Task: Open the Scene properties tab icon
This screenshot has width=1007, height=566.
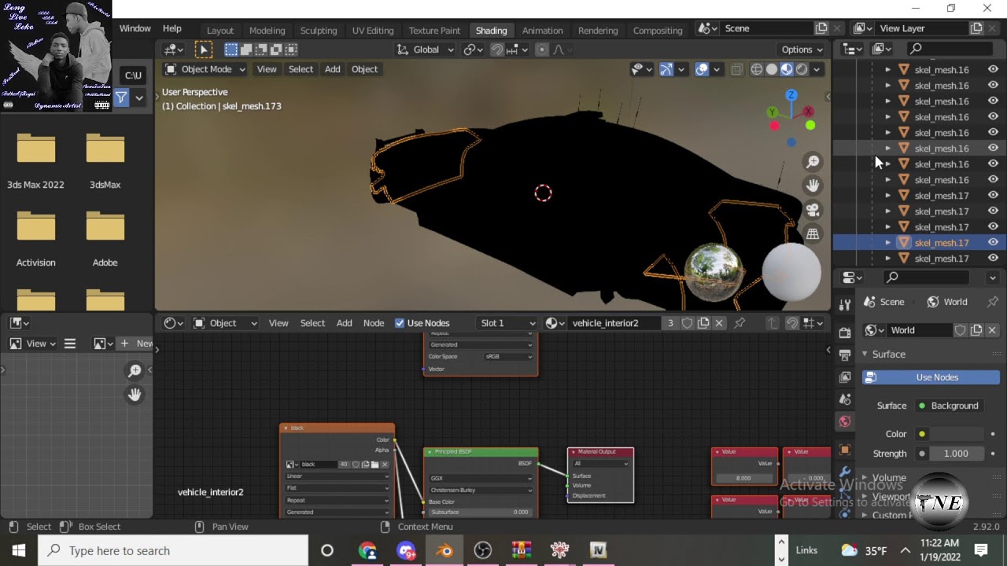Action: point(845,399)
